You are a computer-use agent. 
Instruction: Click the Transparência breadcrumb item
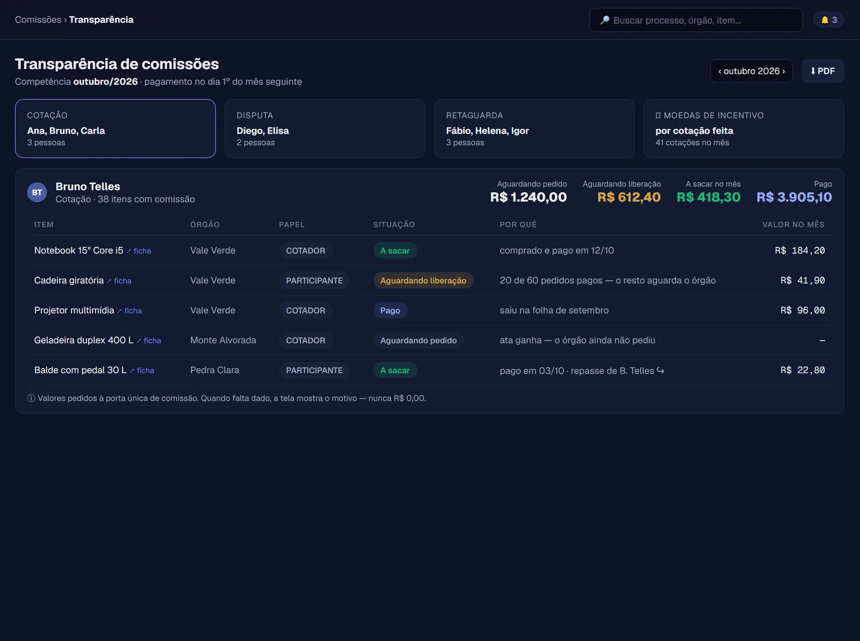tap(101, 20)
